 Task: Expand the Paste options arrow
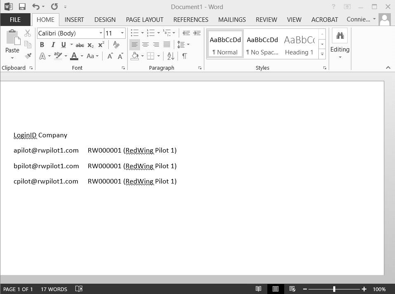coord(12,58)
